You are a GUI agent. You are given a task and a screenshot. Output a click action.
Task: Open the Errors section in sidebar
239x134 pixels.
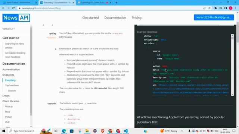(6, 96)
